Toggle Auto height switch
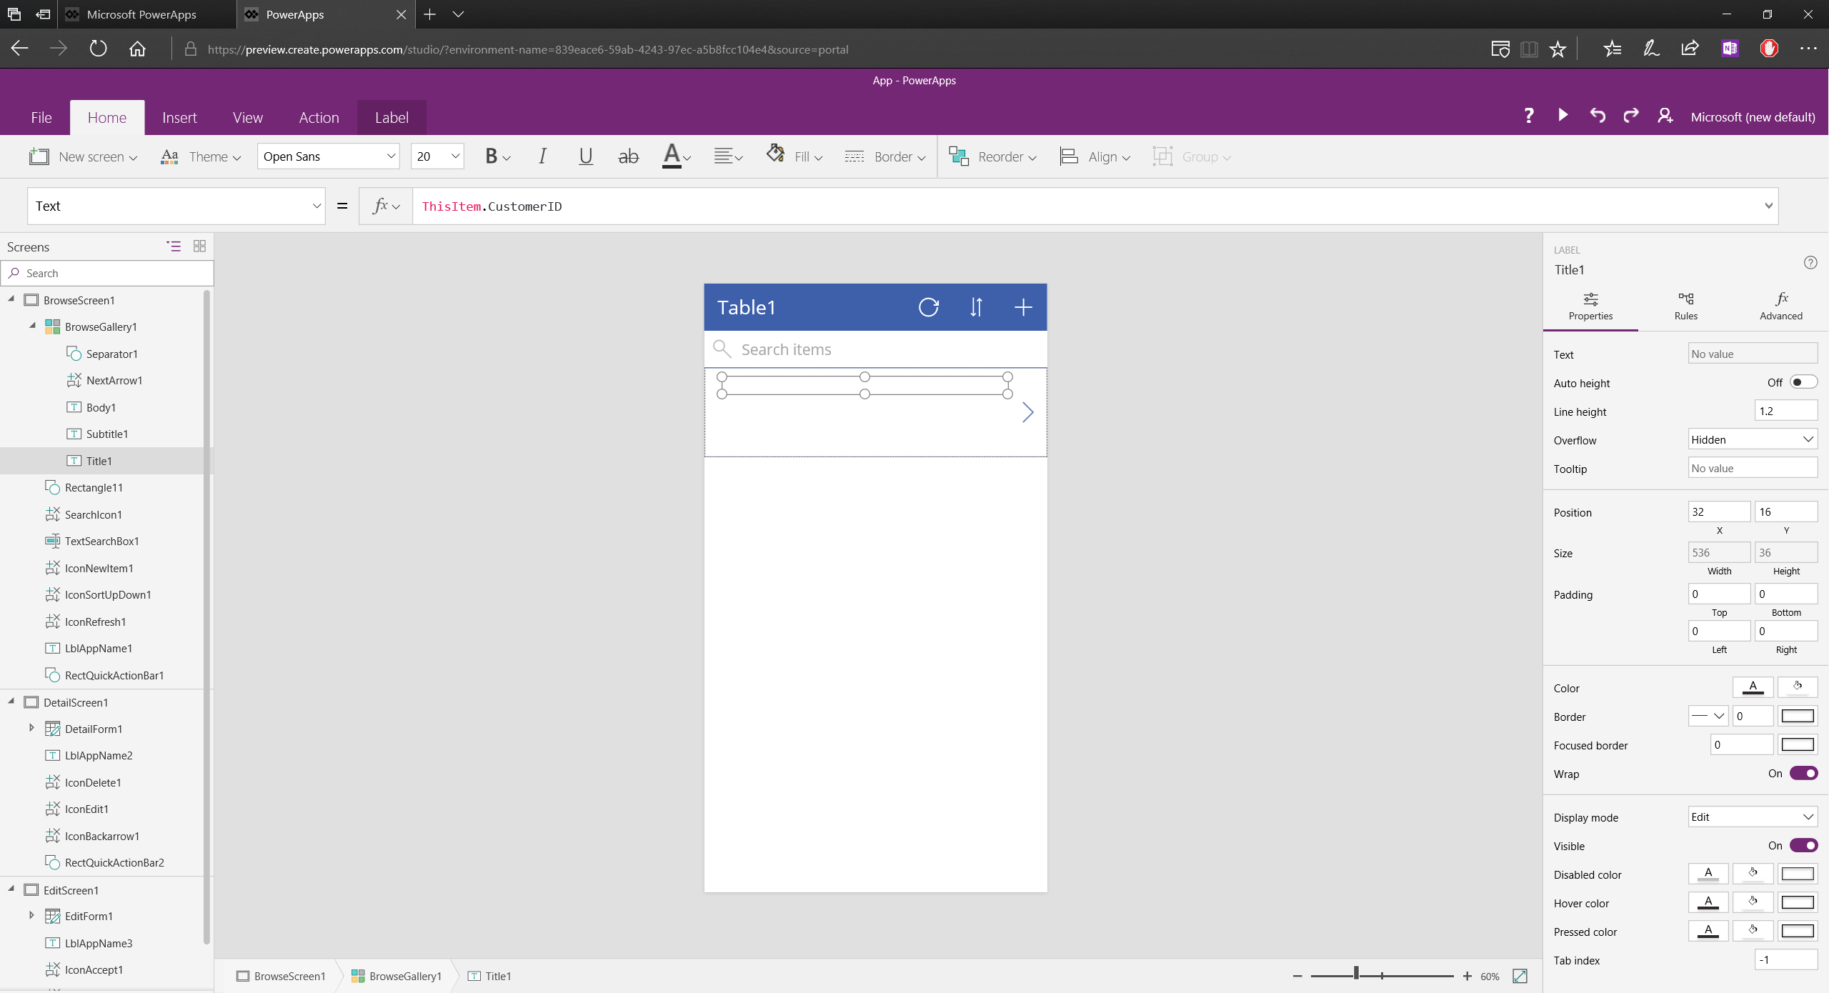The height and width of the screenshot is (993, 1829). (1803, 382)
